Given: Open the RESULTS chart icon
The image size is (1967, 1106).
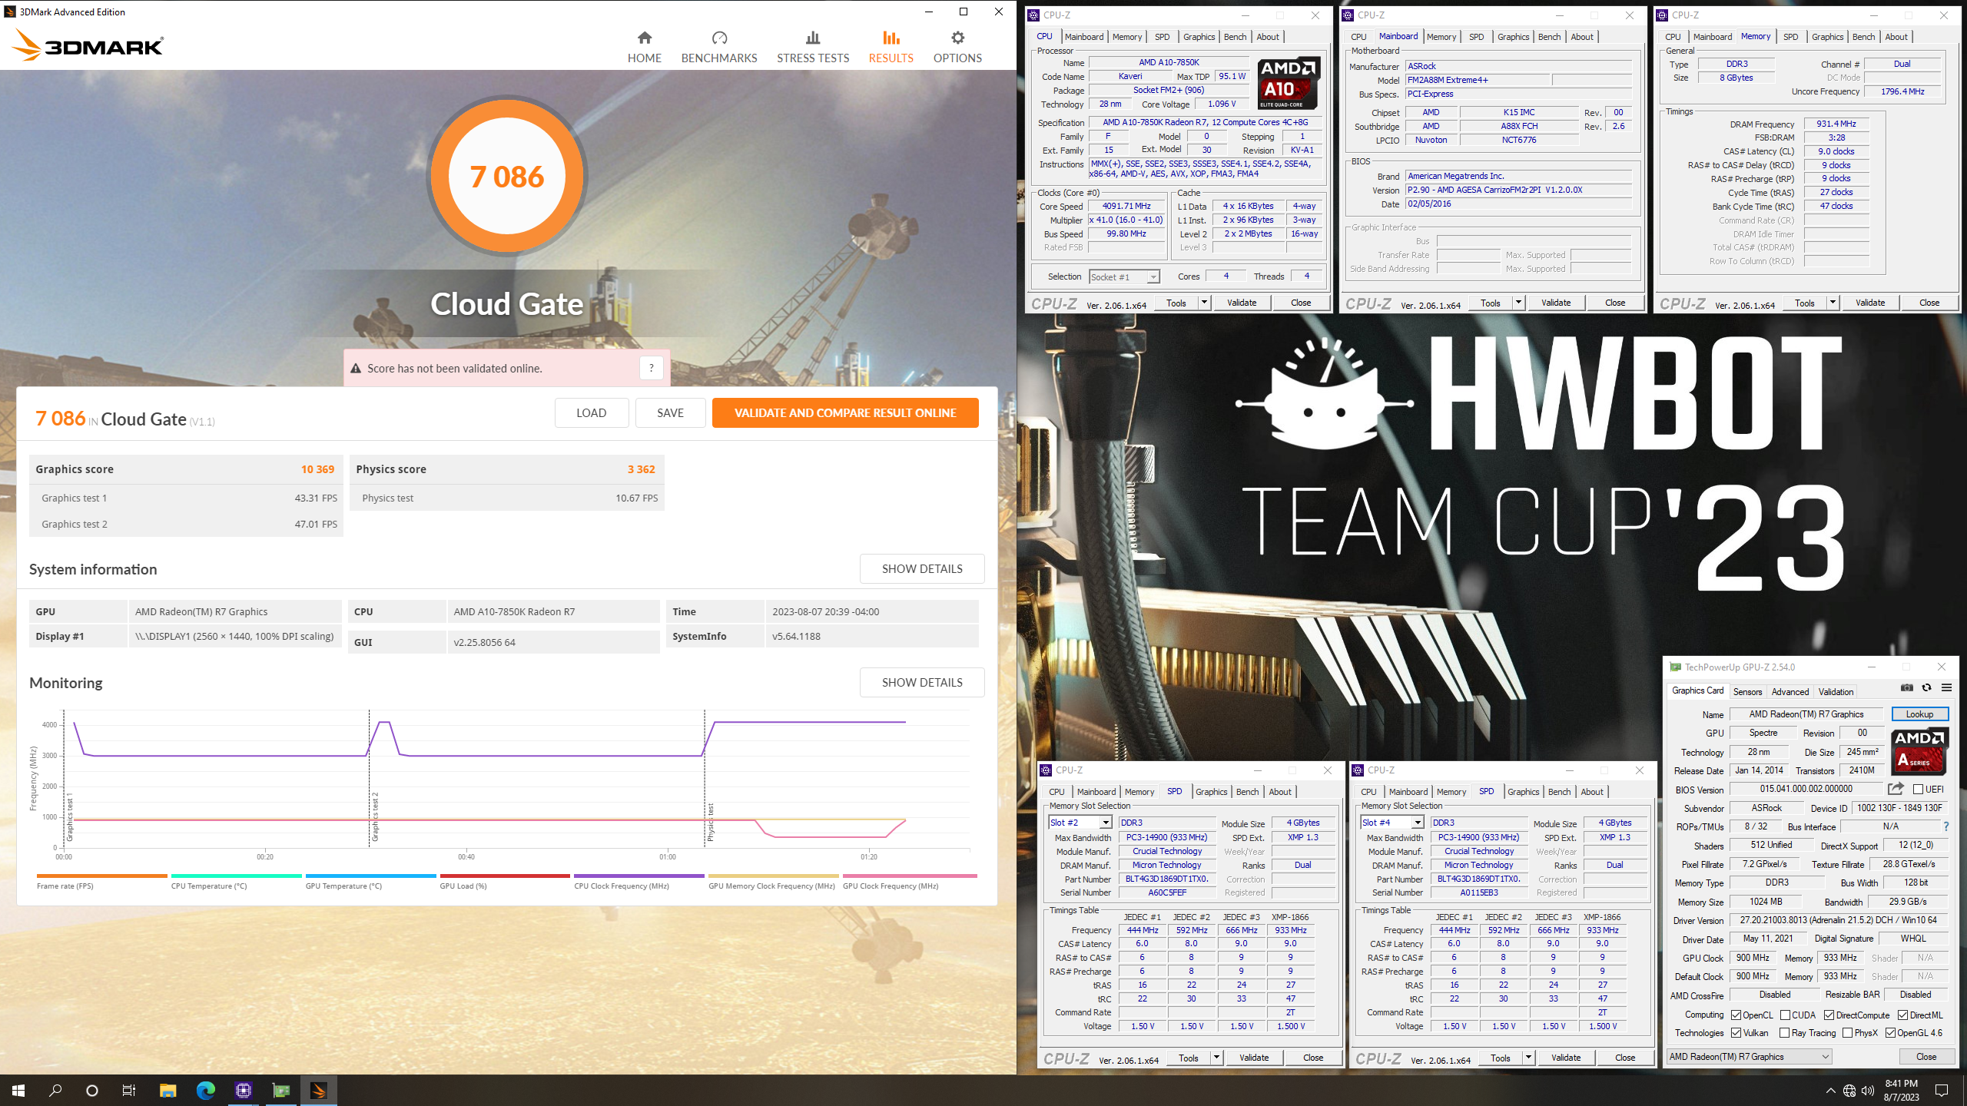Looking at the screenshot, I should coord(891,38).
